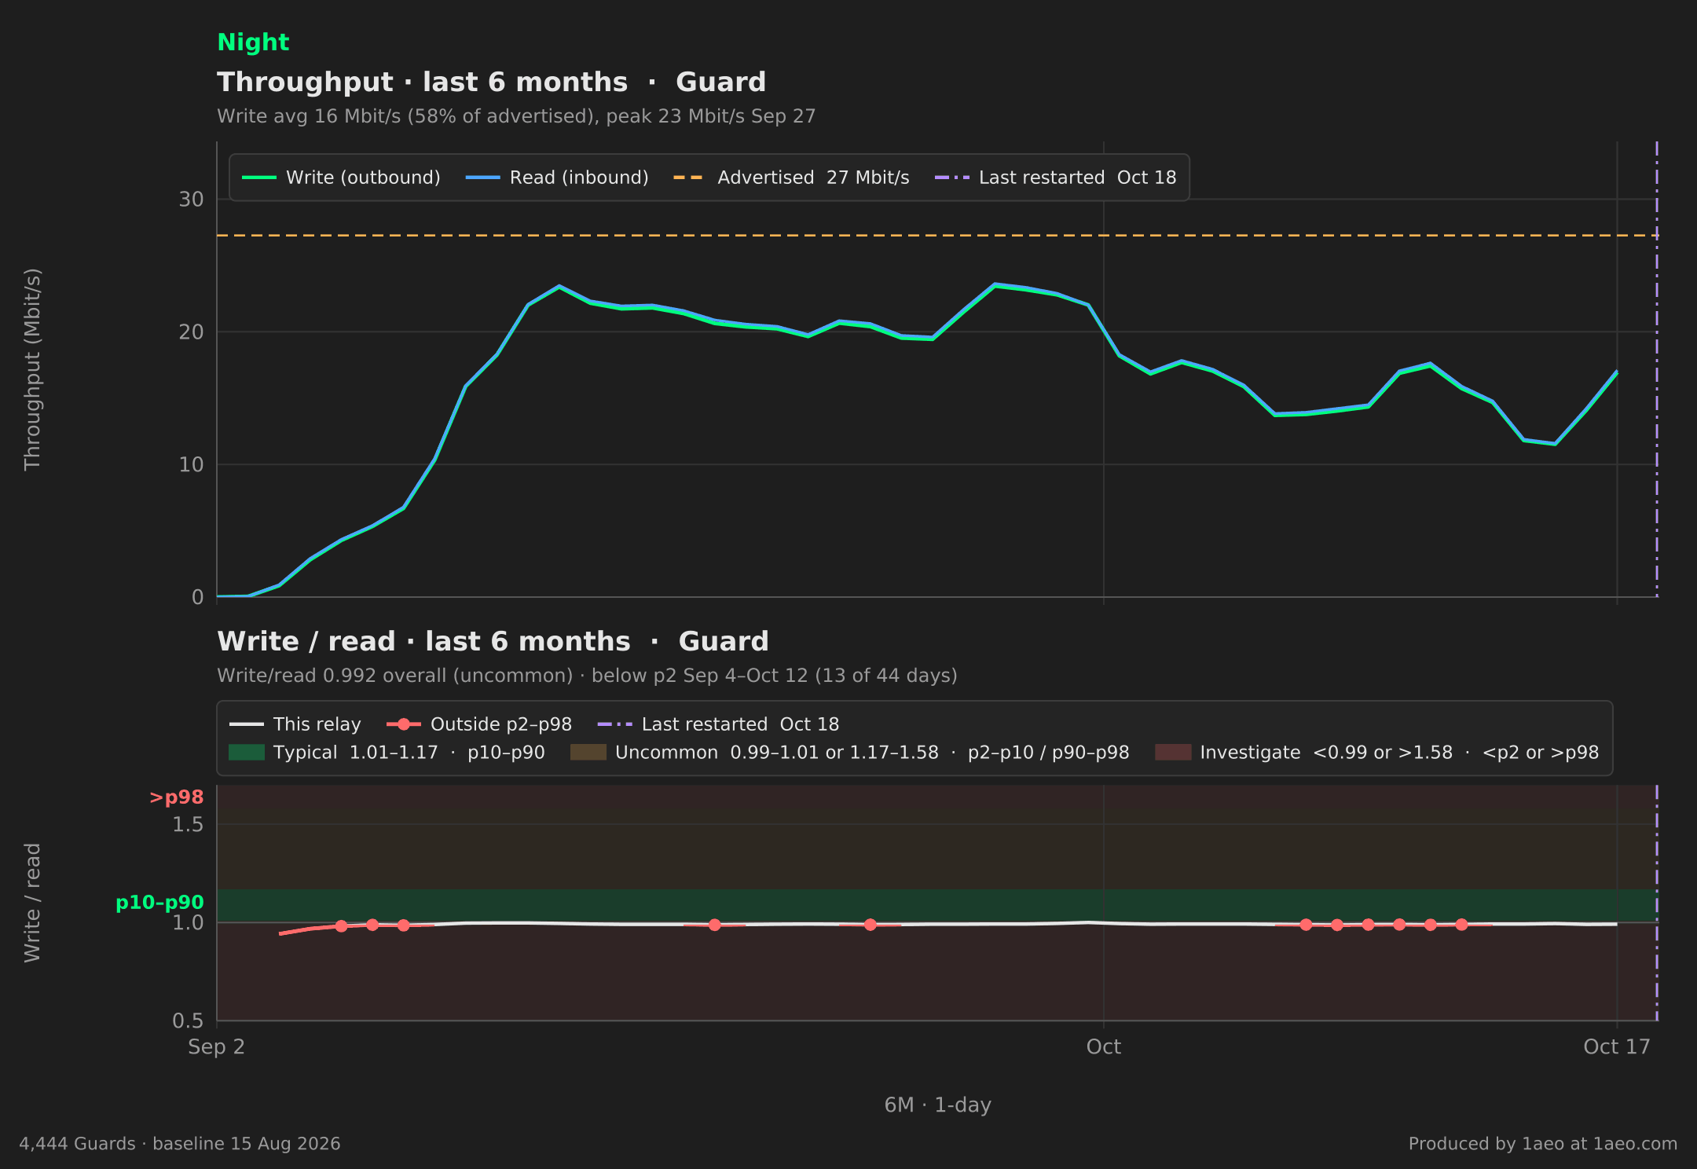
Task: Click the 6M · 1-day caption
Action: (x=938, y=1105)
